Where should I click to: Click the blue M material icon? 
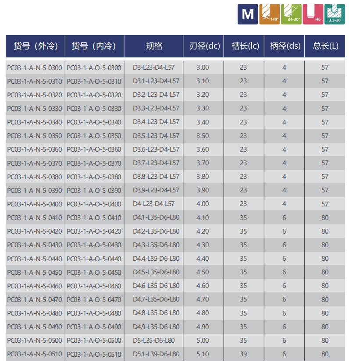point(248,14)
